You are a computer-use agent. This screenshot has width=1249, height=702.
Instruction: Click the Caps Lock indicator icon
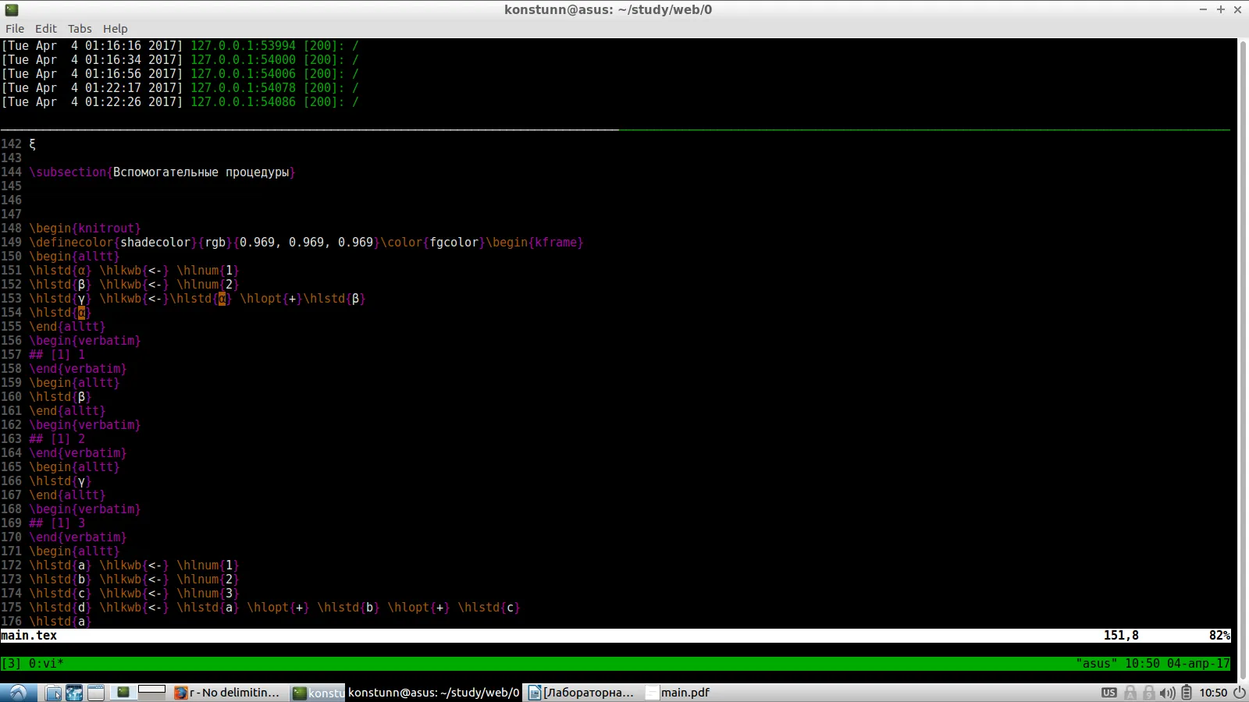click(1130, 693)
